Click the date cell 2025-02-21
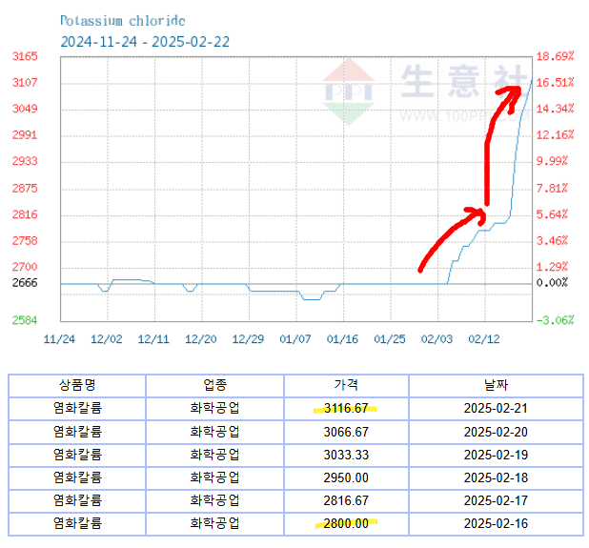The image size is (589, 548). 496,408
